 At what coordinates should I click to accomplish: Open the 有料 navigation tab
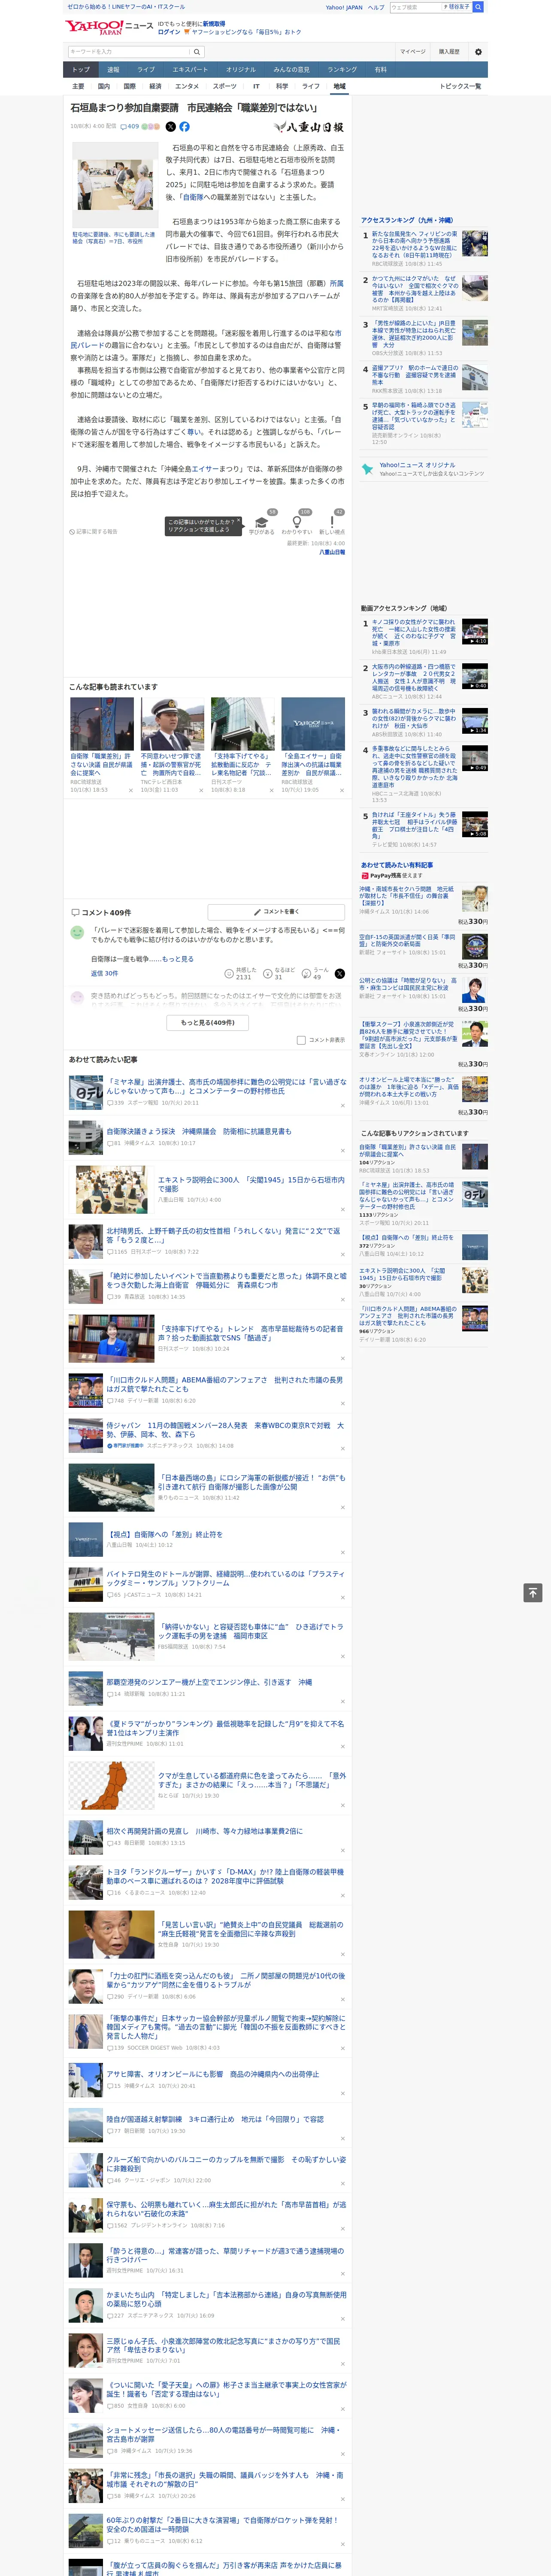click(380, 70)
